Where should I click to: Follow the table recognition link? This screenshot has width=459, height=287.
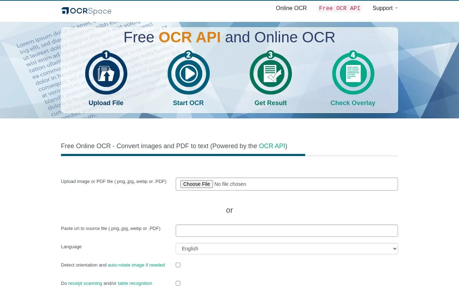(135, 283)
